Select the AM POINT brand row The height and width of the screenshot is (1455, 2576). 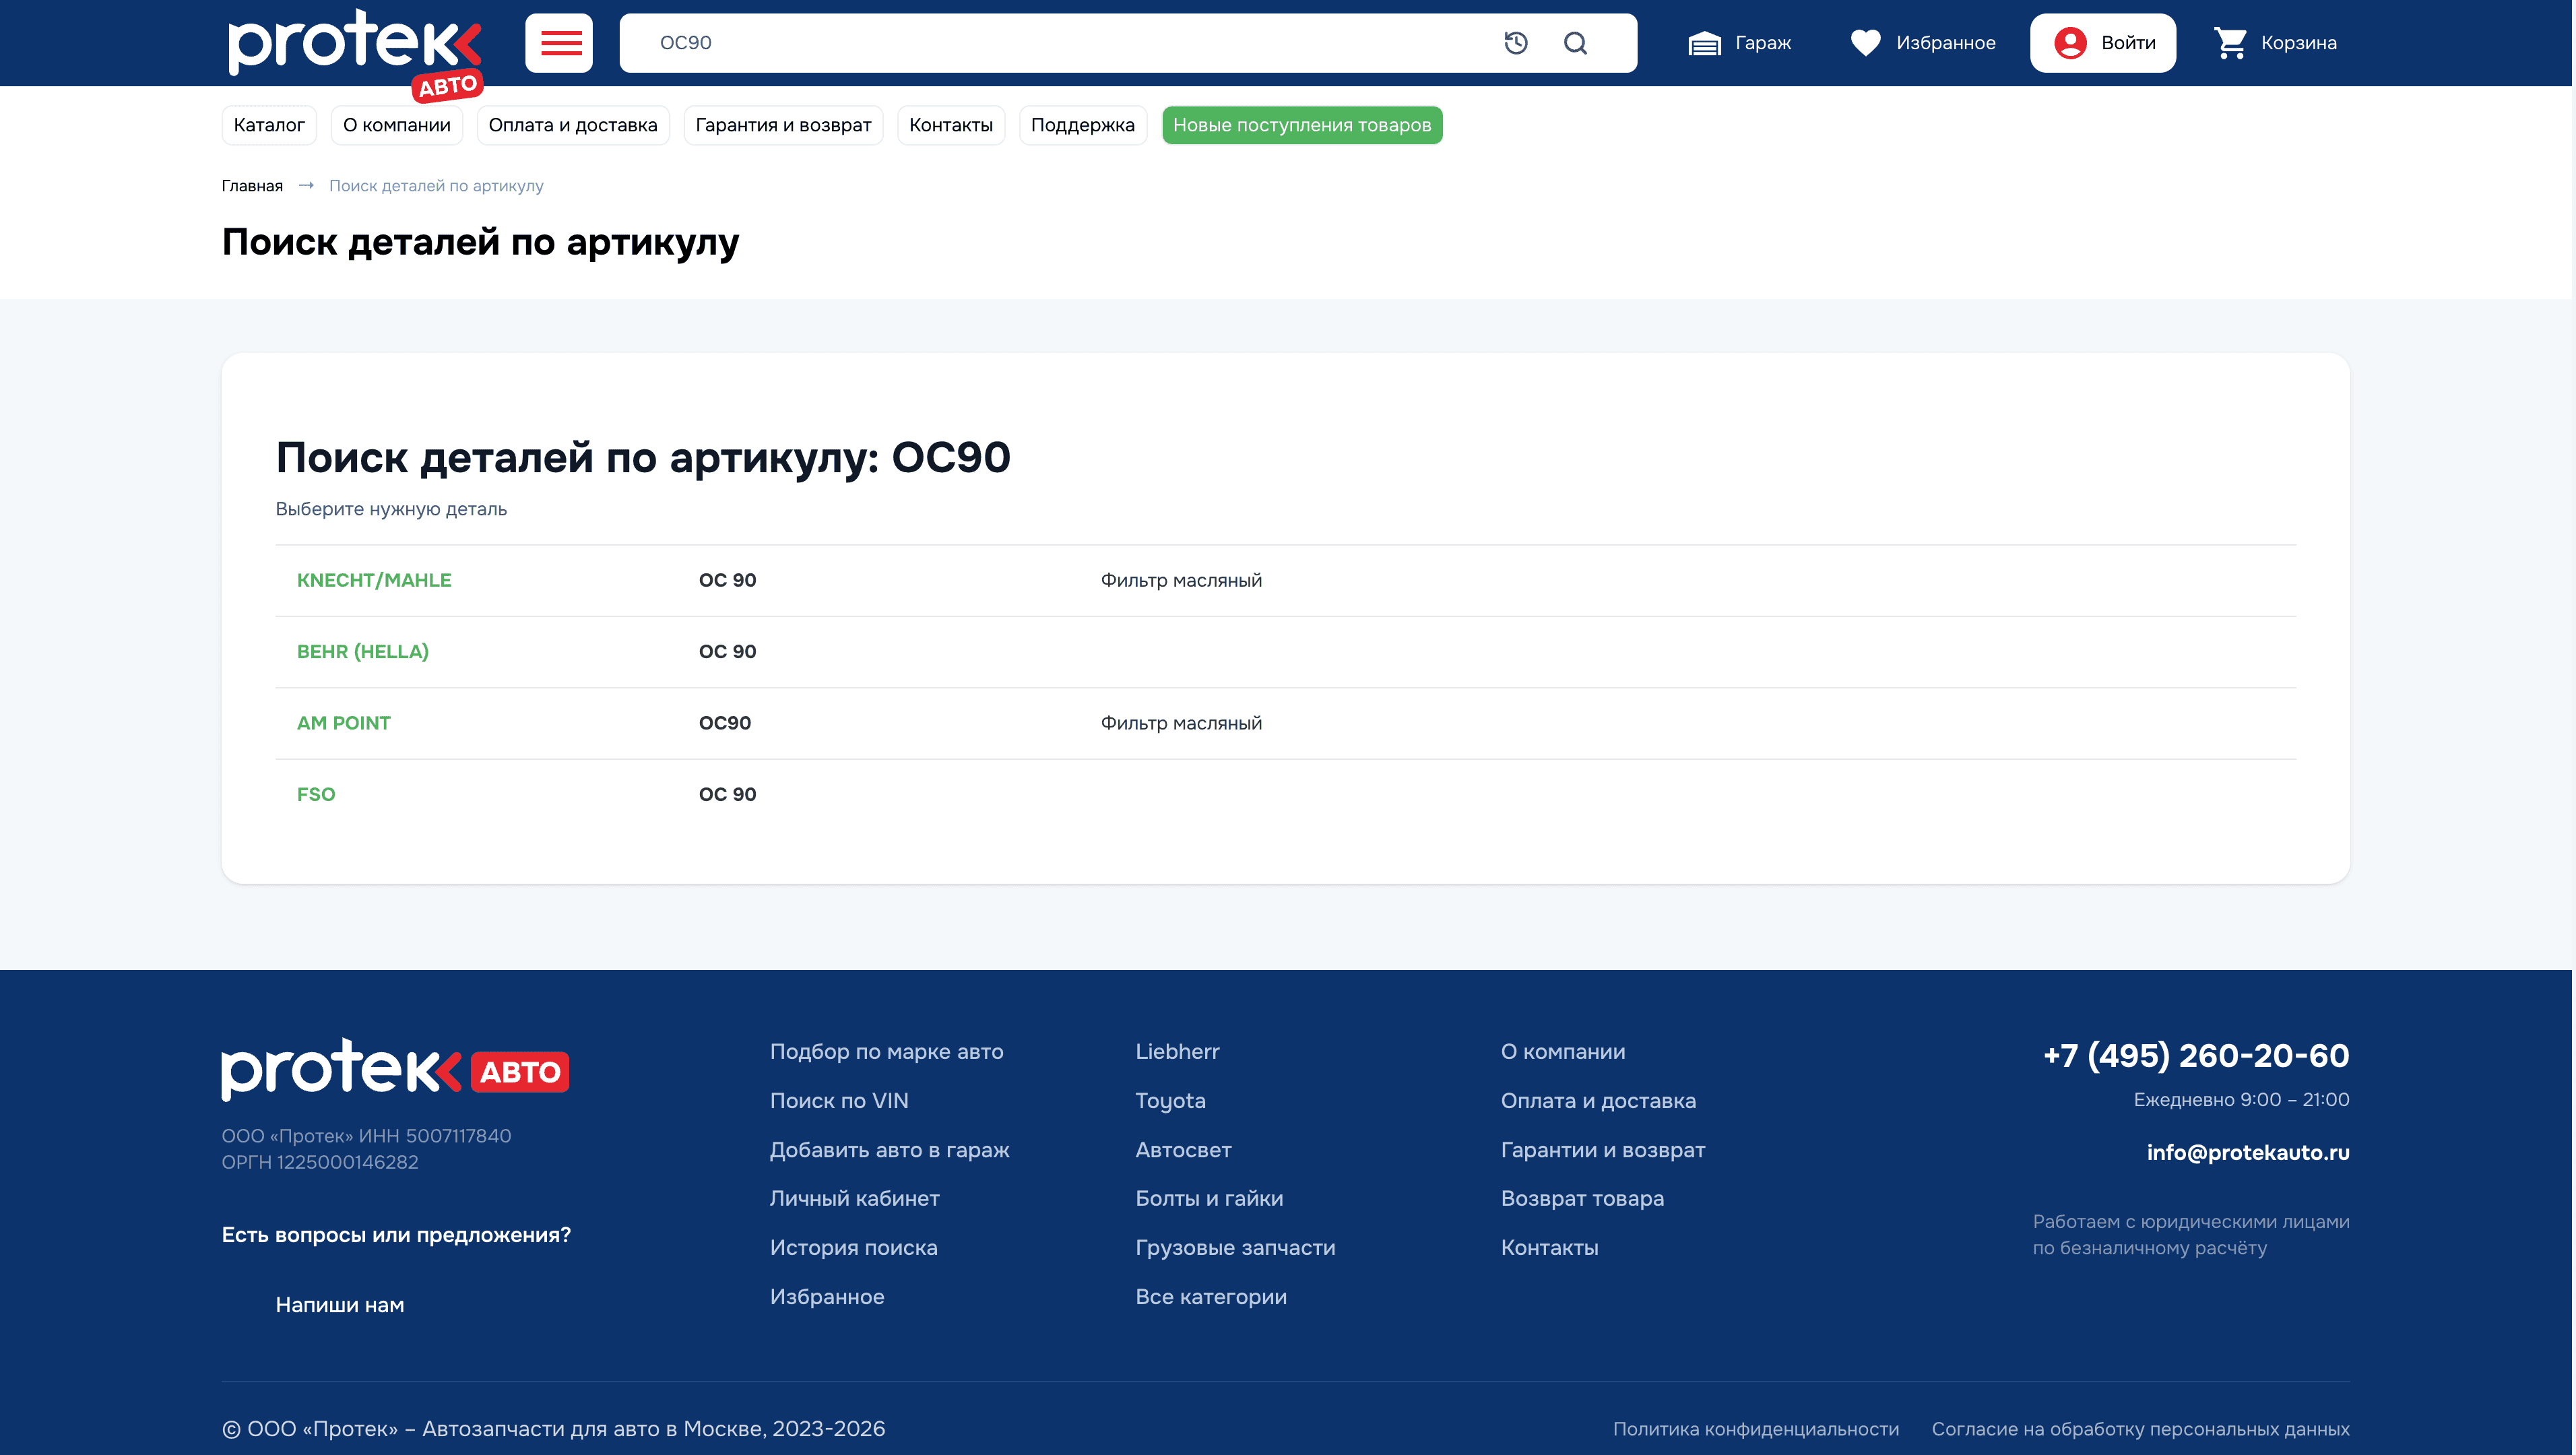pos(1285,723)
